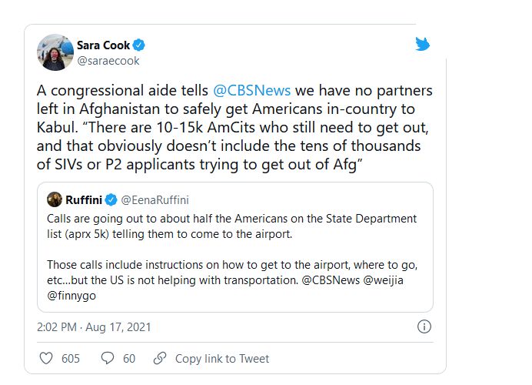Click Copy link to Tweet
Viewport: 532px width, 385px height.
[x=222, y=359]
